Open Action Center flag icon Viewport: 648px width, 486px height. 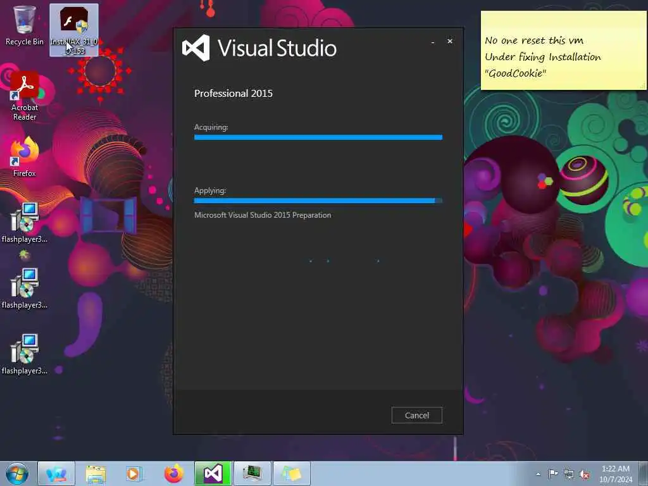click(553, 474)
